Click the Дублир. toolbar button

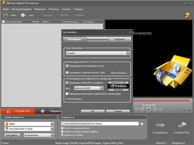(63, 15)
